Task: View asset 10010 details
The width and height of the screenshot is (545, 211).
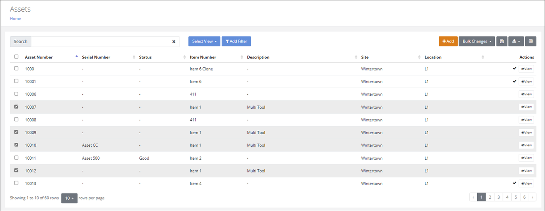Action: point(526,145)
